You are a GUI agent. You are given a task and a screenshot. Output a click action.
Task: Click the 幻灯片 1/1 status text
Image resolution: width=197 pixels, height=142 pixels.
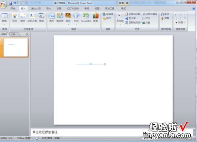click(x=6, y=138)
